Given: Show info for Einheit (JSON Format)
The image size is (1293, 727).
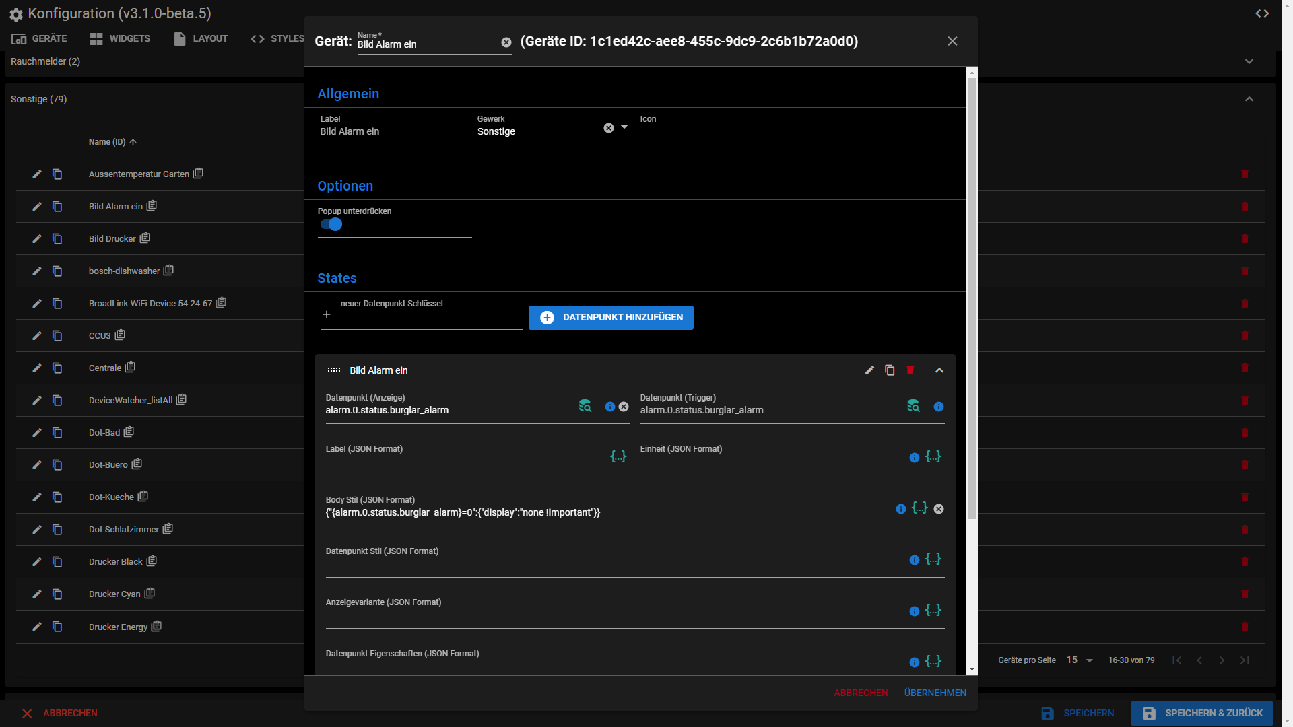Looking at the screenshot, I should click(x=915, y=458).
